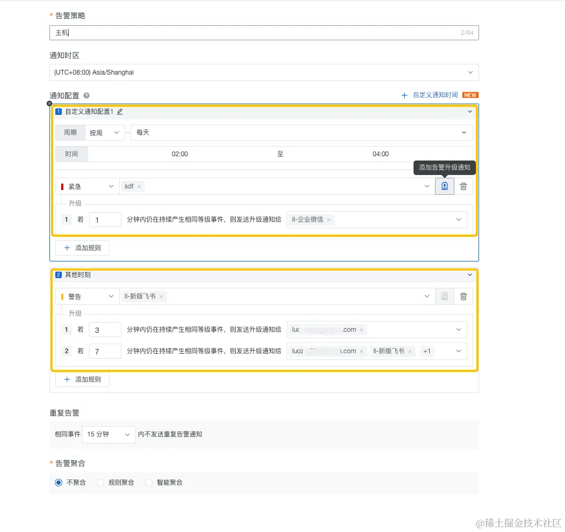Click the +1 more recipients tag
The width and height of the screenshot is (565, 532).
[426, 351]
